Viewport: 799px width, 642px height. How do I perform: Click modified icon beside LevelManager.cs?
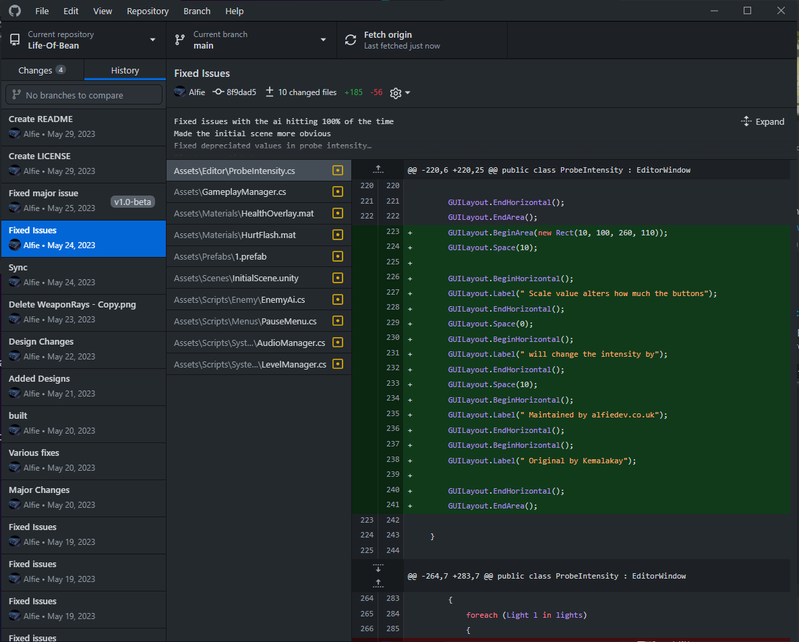(338, 364)
